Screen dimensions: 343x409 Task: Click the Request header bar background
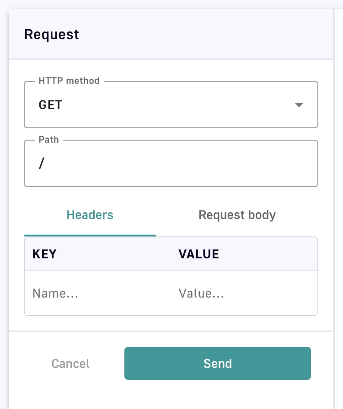[206, 35]
